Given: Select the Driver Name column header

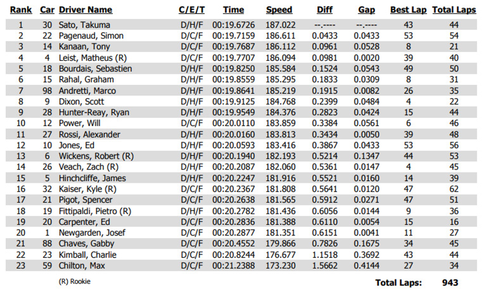Looking at the screenshot, I should 86,10.
